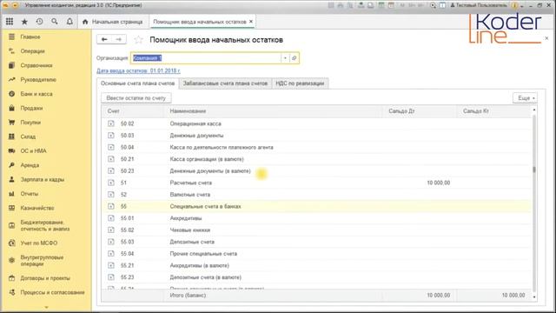Click the 10 000,00 value in row 51
Viewport: 556px width, 313px height.
pyautogui.click(x=438, y=183)
